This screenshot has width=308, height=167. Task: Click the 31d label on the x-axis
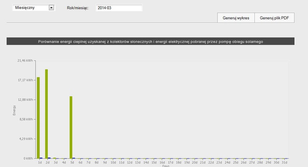click(x=284, y=162)
